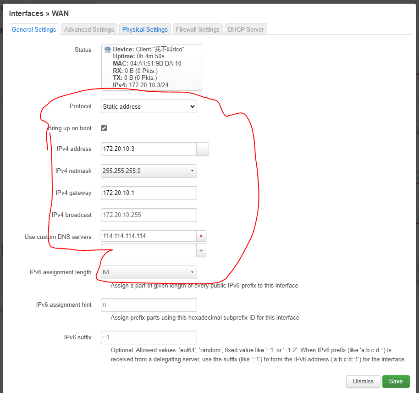Open the Protocol dropdown showing Static address
Screen dimensions: 419x393
[x=149, y=106]
